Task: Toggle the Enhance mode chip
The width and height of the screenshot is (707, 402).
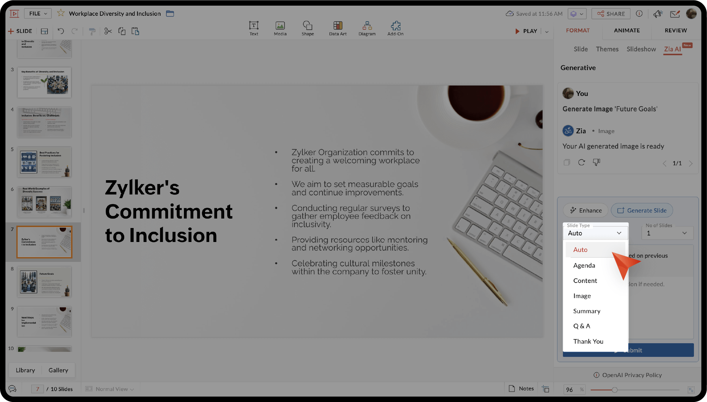Action: point(586,211)
